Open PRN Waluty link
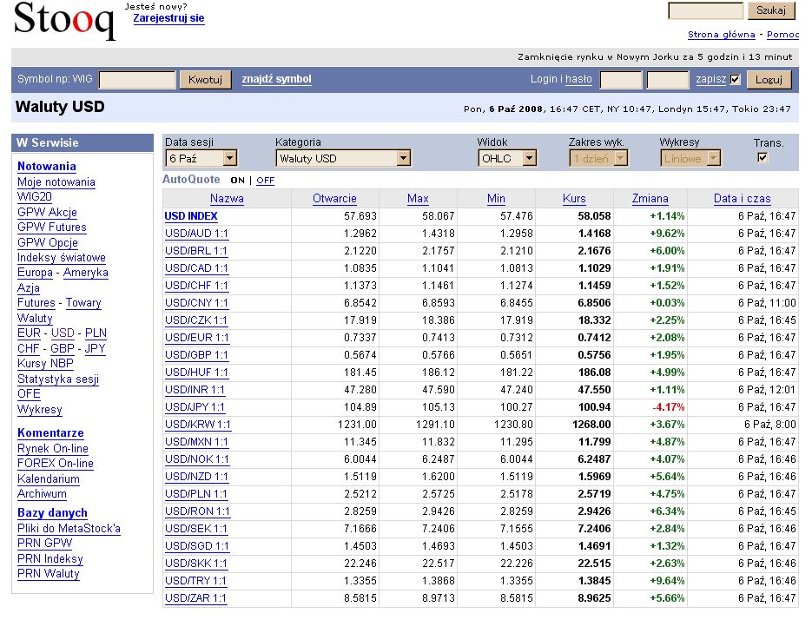 pyautogui.click(x=48, y=574)
